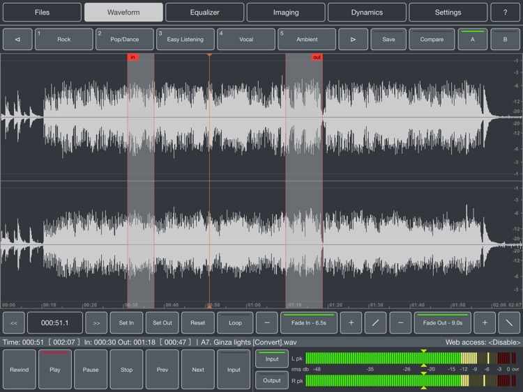Go to next preset page arrow
The width and height of the screenshot is (523, 392).
coord(353,40)
